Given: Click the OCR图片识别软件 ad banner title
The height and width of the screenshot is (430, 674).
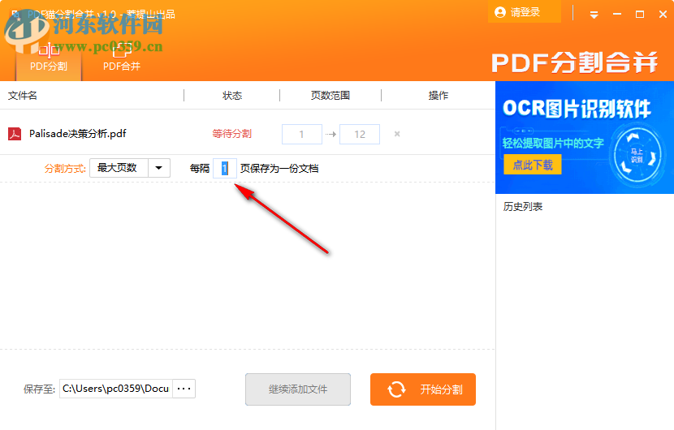Looking at the screenshot, I should 577,109.
